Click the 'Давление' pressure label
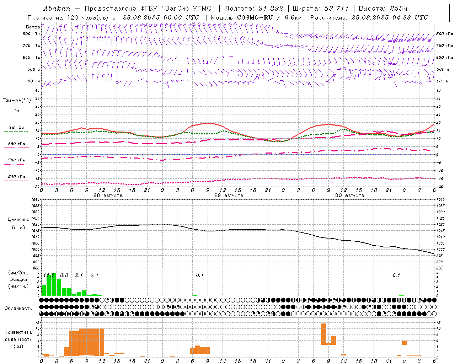This screenshot has height=364, width=455. coord(18,220)
